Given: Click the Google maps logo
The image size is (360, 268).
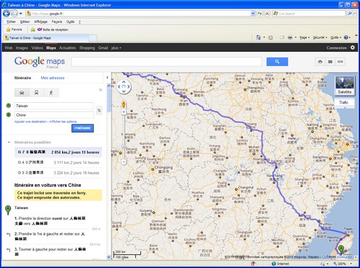Looking at the screenshot, I should tap(40, 62).
